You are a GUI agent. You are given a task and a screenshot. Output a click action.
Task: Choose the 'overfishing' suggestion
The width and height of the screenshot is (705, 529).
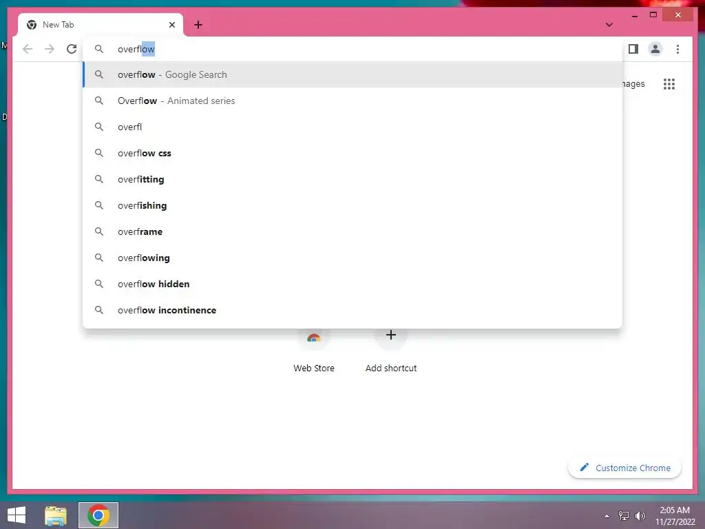point(353,205)
